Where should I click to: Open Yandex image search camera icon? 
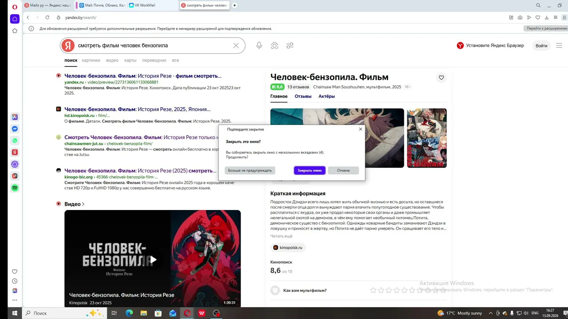point(275,46)
